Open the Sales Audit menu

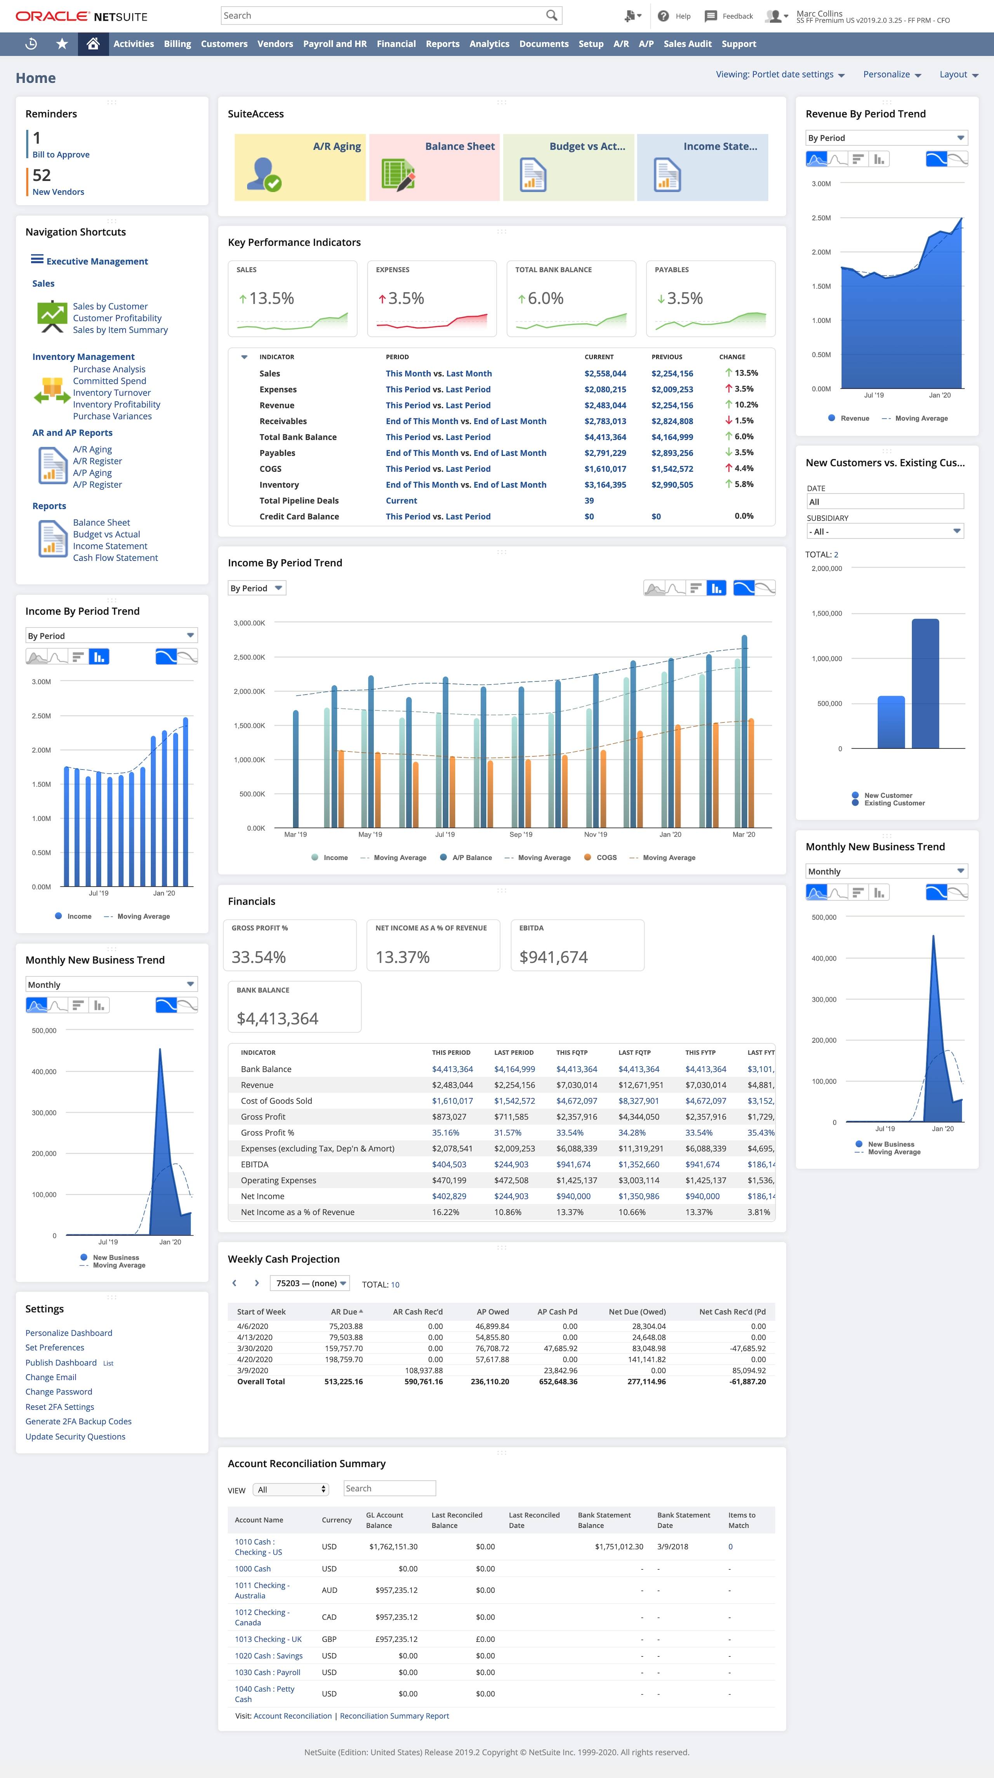pyautogui.click(x=687, y=44)
